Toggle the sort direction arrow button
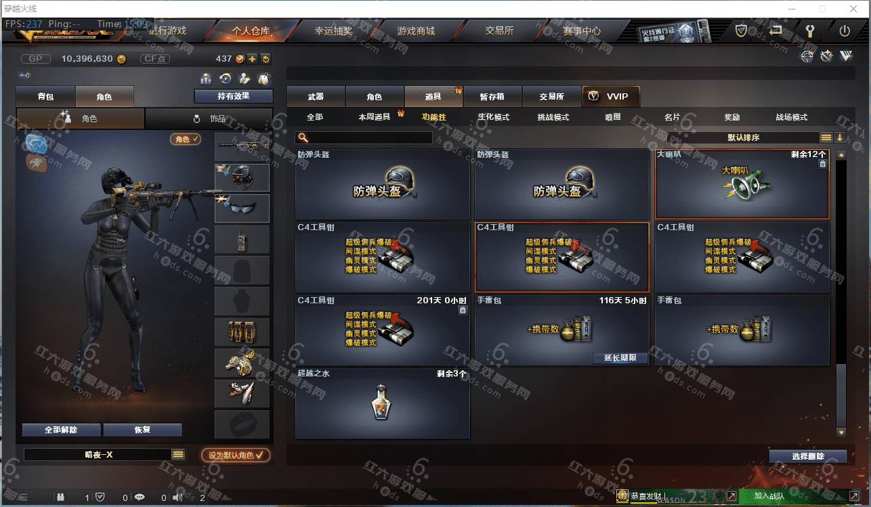The height and width of the screenshot is (507, 871). (840, 137)
